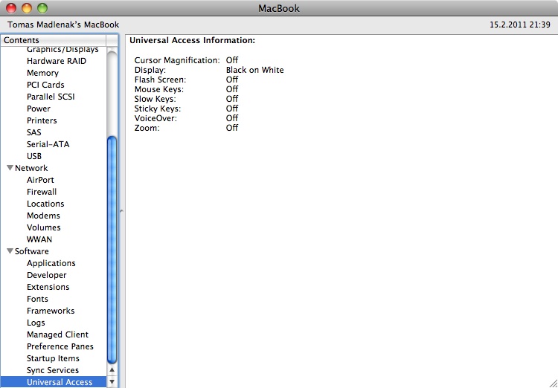Show Preference Panes information

(x=60, y=346)
